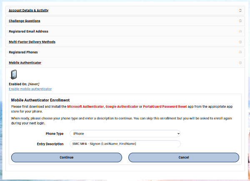Collapse Mobile Authenticator using right-side icon
The height and width of the screenshot is (181, 250).
click(x=240, y=63)
